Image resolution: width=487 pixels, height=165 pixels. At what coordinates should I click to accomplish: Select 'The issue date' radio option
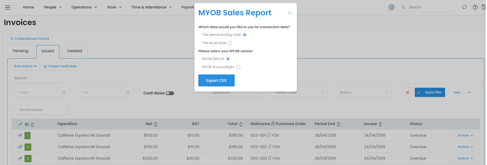coord(230,43)
